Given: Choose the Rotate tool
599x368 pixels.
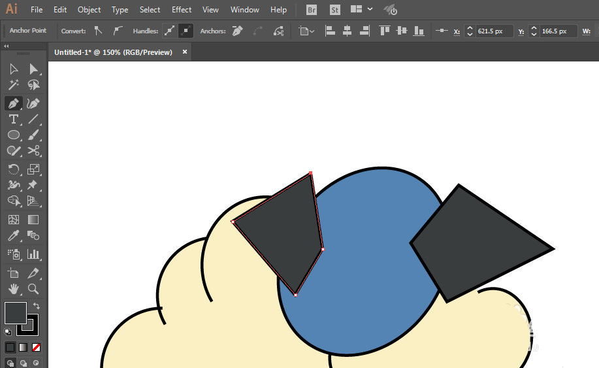Looking at the screenshot, I should pos(13,169).
